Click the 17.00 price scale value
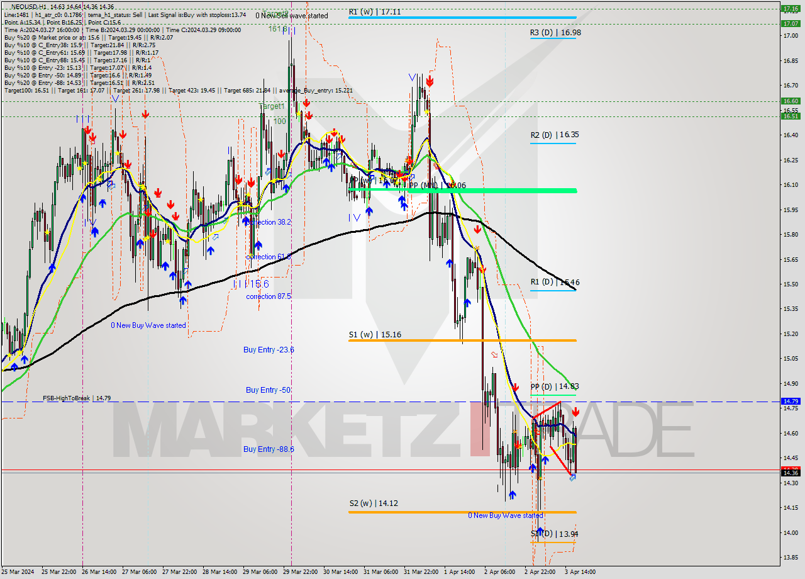Screen dimensions: 805x579 pos(791,36)
